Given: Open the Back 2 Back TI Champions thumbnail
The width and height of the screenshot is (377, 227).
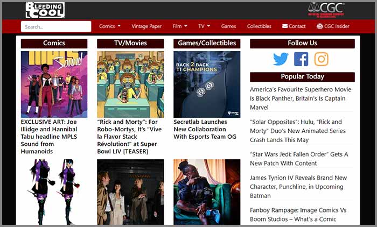Looking at the screenshot, I should [x=207, y=84].
